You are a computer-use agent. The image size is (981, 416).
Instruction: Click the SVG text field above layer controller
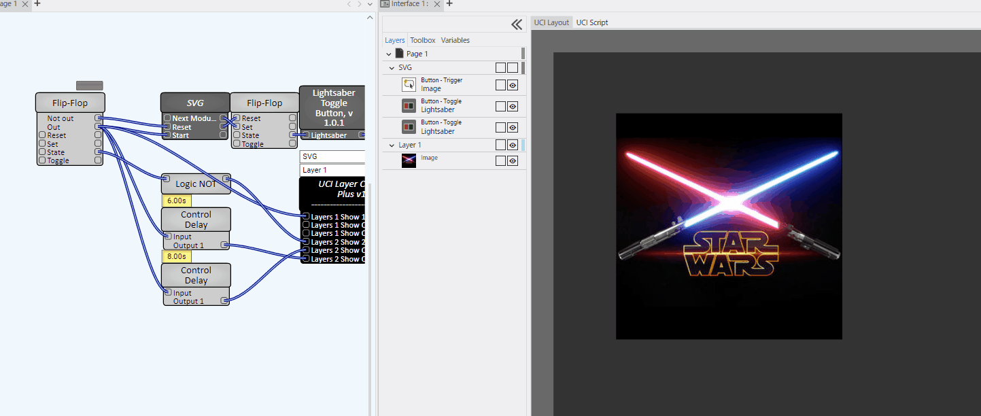click(x=332, y=156)
